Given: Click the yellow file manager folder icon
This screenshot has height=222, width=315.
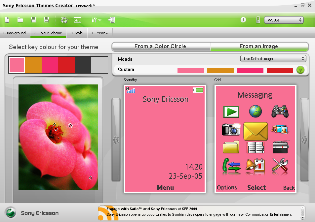Looking at the screenshot, I should tap(231, 147).
